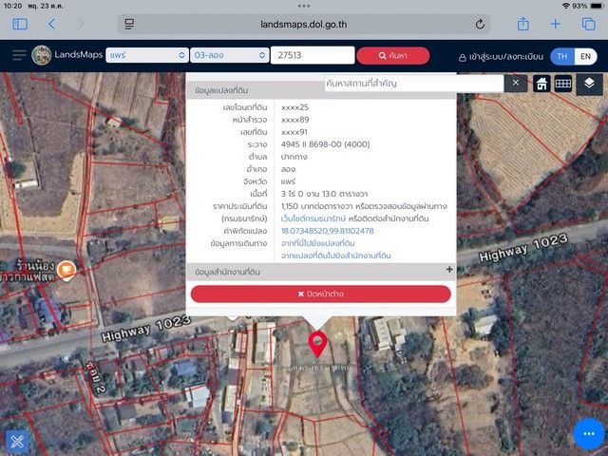This screenshot has width=608, height=456.
Task: Open the Safari share icon
Action: (x=522, y=23)
